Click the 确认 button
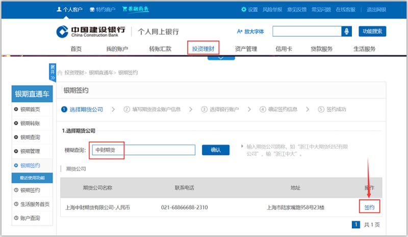This screenshot has height=237, width=408. (x=215, y=150)
